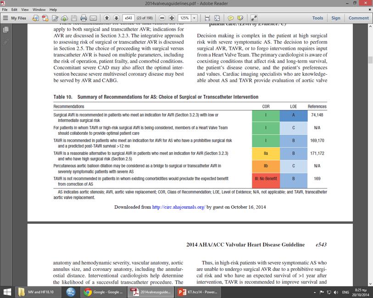This screenshot has height=298, width=373.
Task: Click the References value 74,148
Action: (317, 115)
